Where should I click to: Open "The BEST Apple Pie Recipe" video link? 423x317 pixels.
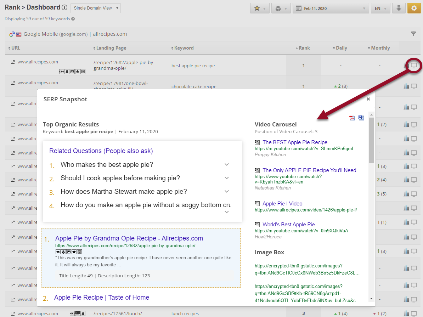(x=295, y=142)
